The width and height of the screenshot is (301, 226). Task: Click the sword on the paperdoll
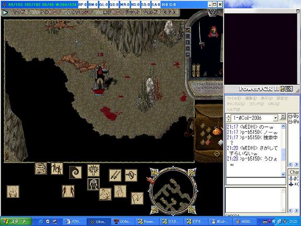(x=201, y=35)
